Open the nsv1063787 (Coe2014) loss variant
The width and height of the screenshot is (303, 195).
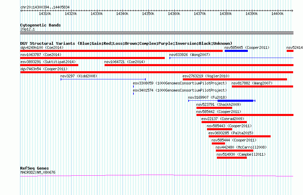tap(92, 58)
